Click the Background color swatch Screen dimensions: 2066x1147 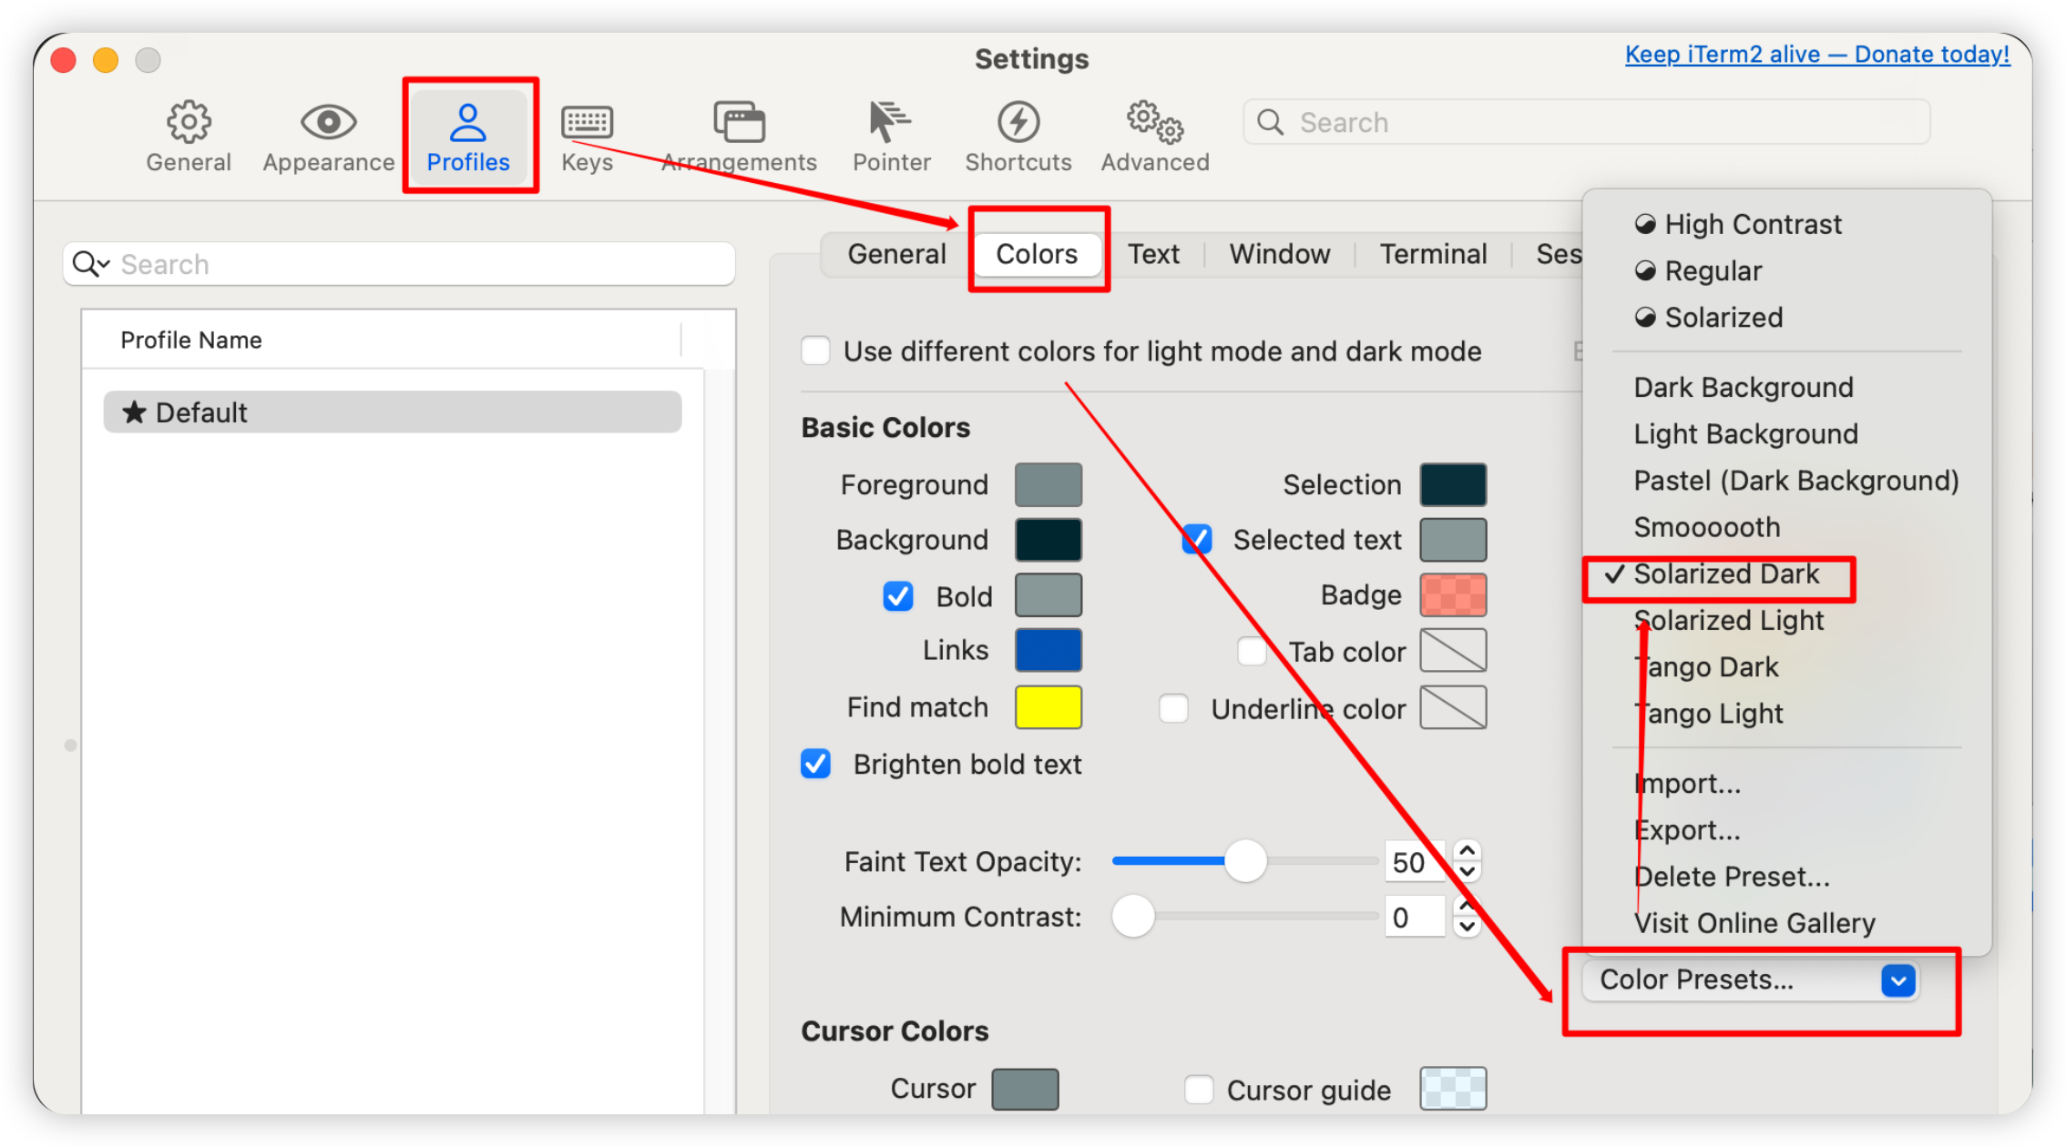click(x=1048, y=540)
